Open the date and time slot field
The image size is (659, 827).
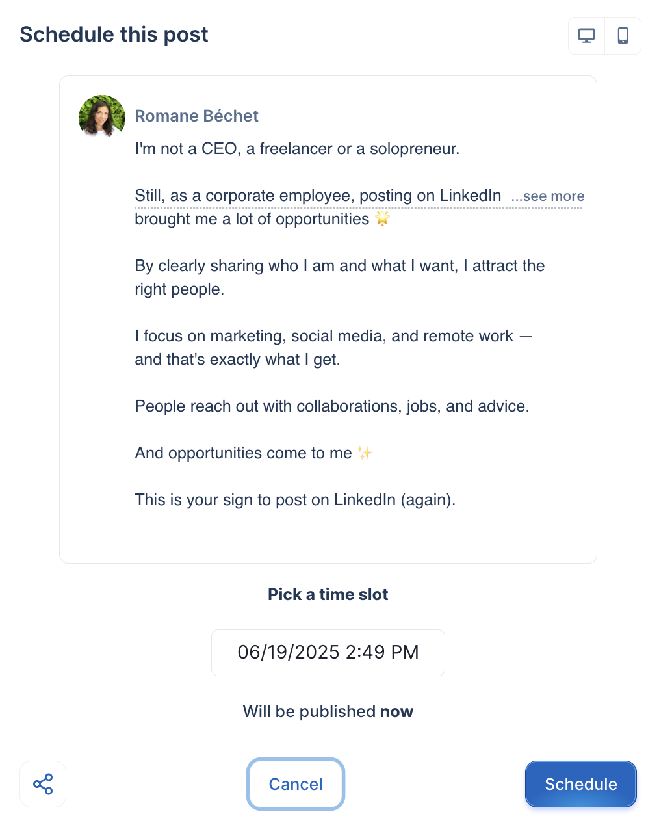(x=328, y=652)
